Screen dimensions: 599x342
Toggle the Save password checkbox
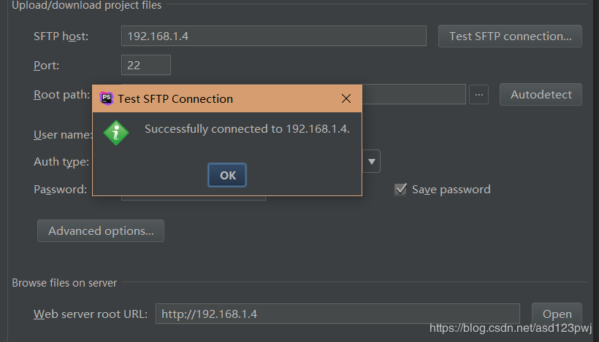400,189
